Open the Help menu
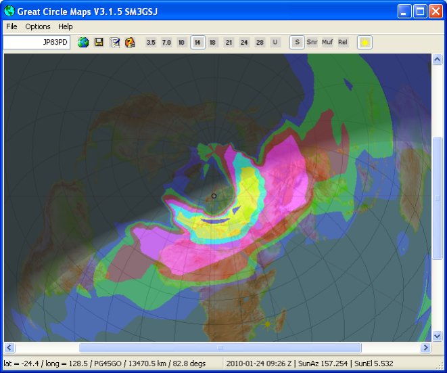The width and height of the screenshot is (447, 373). click(66, 26)
